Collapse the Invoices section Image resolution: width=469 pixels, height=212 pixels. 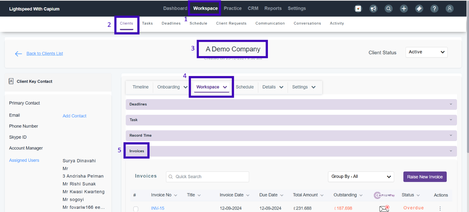coord(291,151)
